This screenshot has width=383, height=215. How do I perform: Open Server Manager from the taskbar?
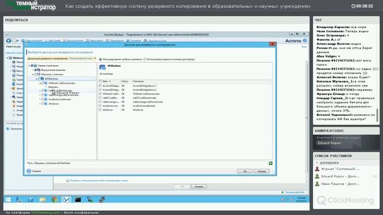pos(19,199)
